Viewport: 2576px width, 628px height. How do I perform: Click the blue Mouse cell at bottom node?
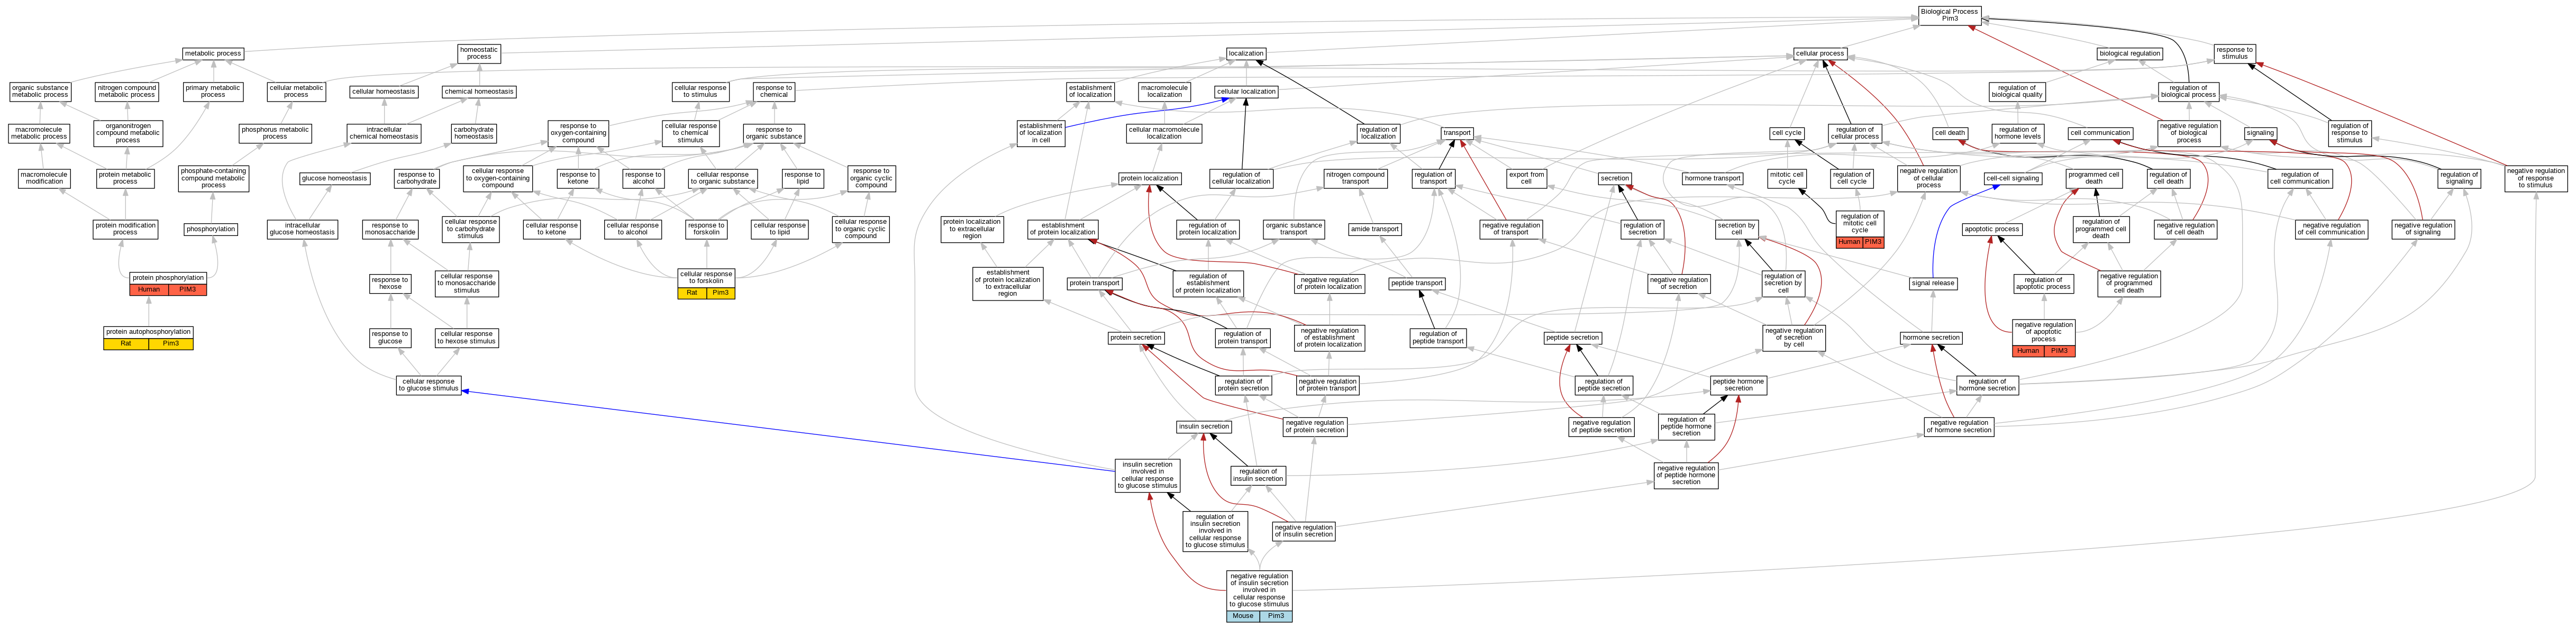pyautogui.click(x=1243, y=616)
